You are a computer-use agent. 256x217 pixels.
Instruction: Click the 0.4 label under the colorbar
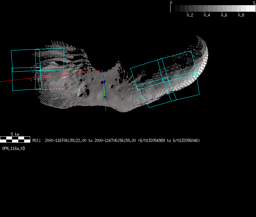point(207,15)
